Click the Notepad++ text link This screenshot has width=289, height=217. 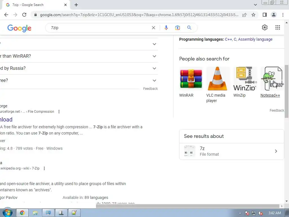[270, 95]
